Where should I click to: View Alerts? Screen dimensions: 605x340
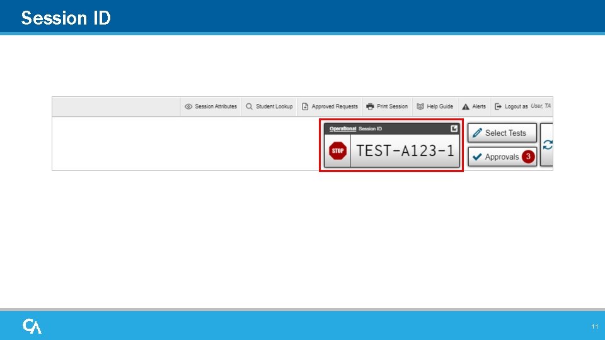474,106
